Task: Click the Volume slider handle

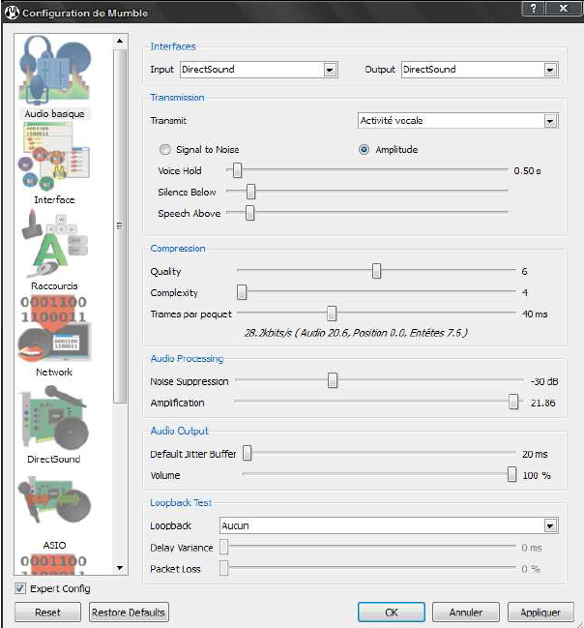Action: (511, 474)
